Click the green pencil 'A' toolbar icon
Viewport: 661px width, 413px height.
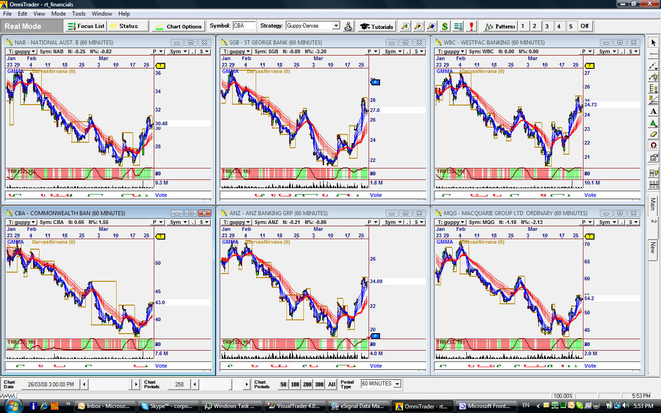405,26
